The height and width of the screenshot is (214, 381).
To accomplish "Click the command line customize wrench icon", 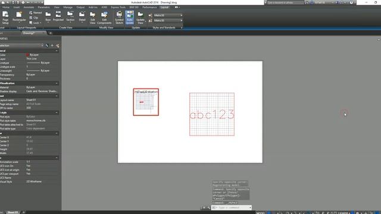I will pyautogui.click(x=208, y=207).
